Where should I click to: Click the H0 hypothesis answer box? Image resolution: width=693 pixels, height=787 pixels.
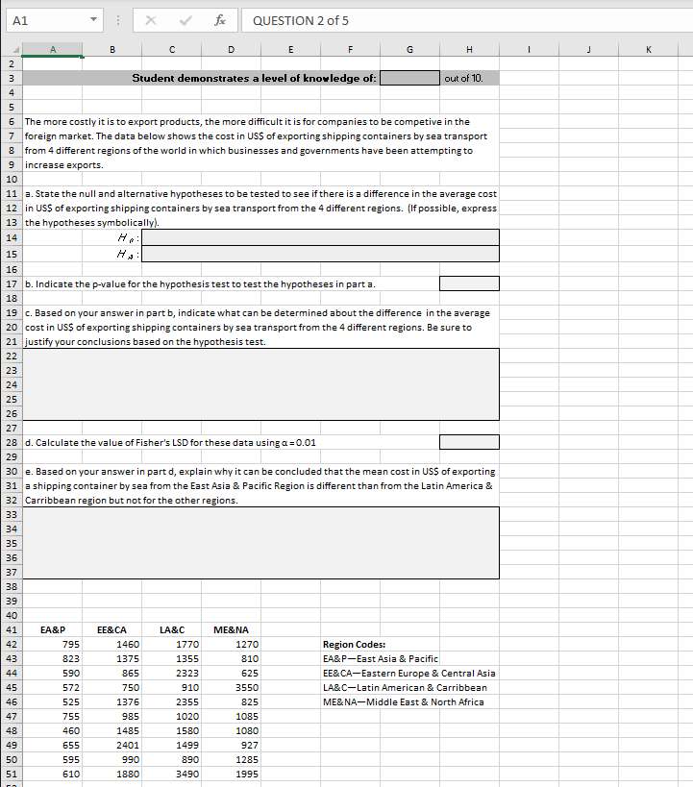coord(320,237)
